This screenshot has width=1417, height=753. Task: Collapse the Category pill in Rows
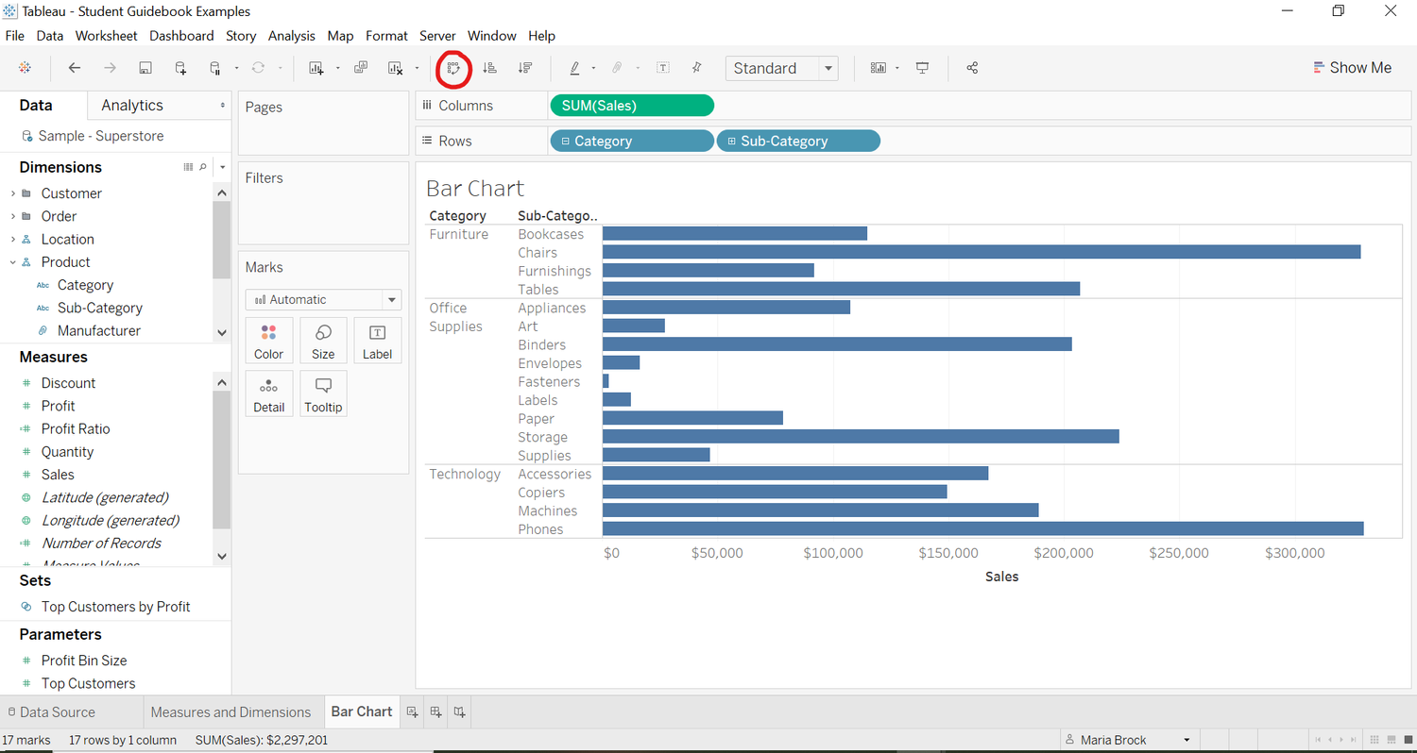point(565,142)
